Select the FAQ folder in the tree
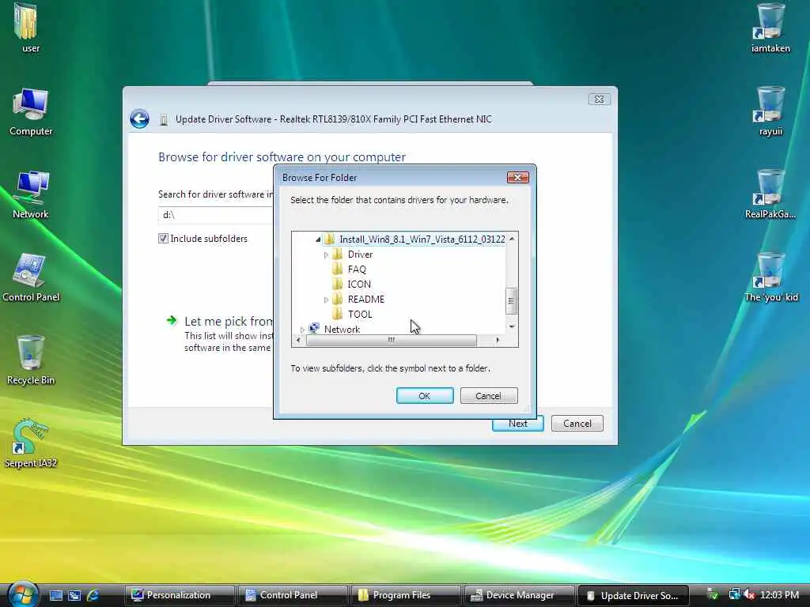 pyautogui.click(x=350, y=269)
